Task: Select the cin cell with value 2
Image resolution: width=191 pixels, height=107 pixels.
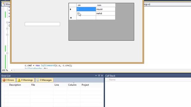Action: coord(86,13)
